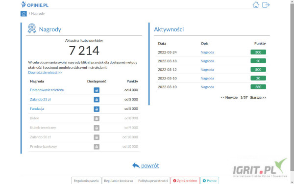Click the OPINIE.PL logo

click(35, 5)
